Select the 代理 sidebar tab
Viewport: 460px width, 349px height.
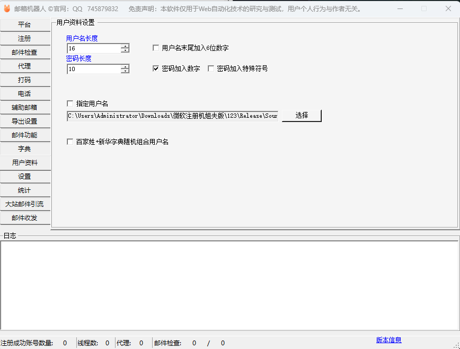pyautogui.click(x=25, y=66)
